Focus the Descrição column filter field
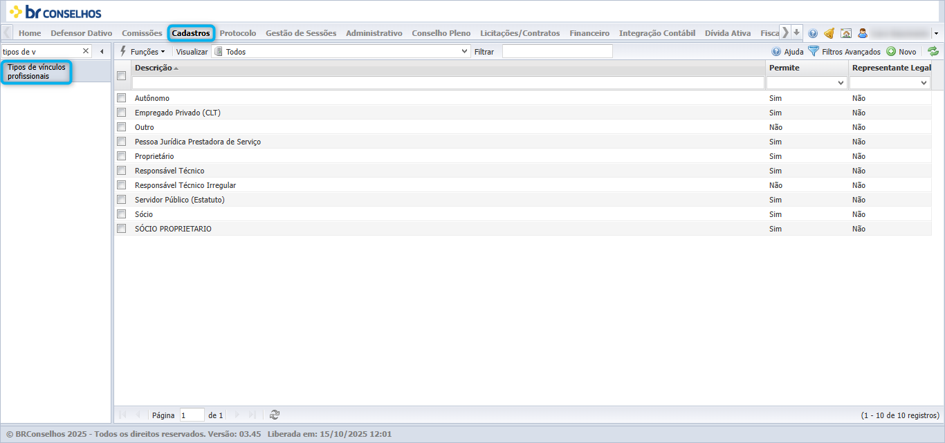The height and width of the screenshot is (443, 945). pos(448,83)
